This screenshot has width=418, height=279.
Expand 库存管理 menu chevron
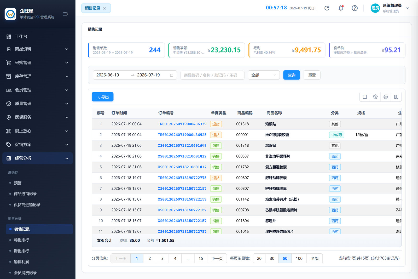67,76
